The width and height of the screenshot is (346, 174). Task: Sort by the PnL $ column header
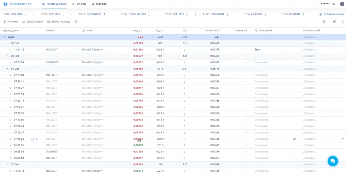pyautogui.click(x=137, y=31)
